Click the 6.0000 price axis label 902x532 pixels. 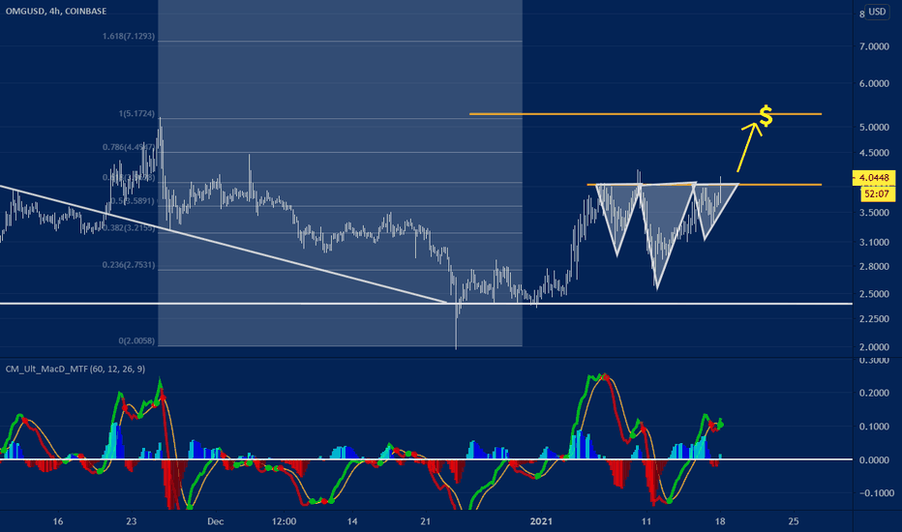point(874,84)
